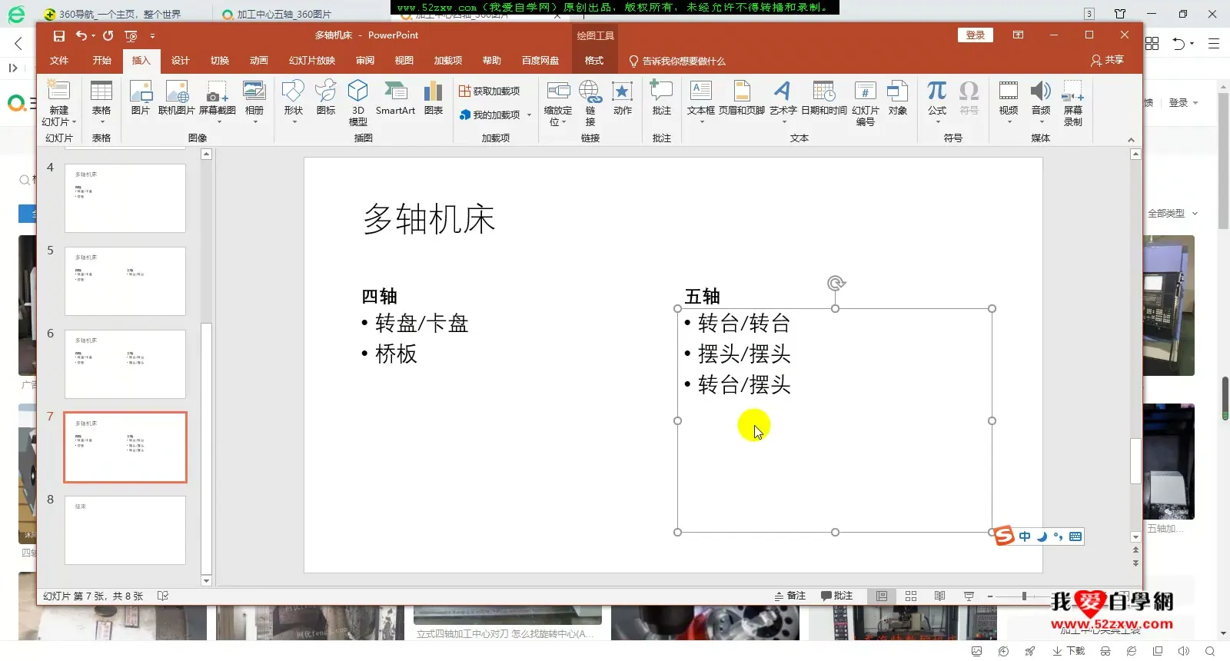Switch to Slide Sorter view
1230x661 pixels.
coord(911,596)
